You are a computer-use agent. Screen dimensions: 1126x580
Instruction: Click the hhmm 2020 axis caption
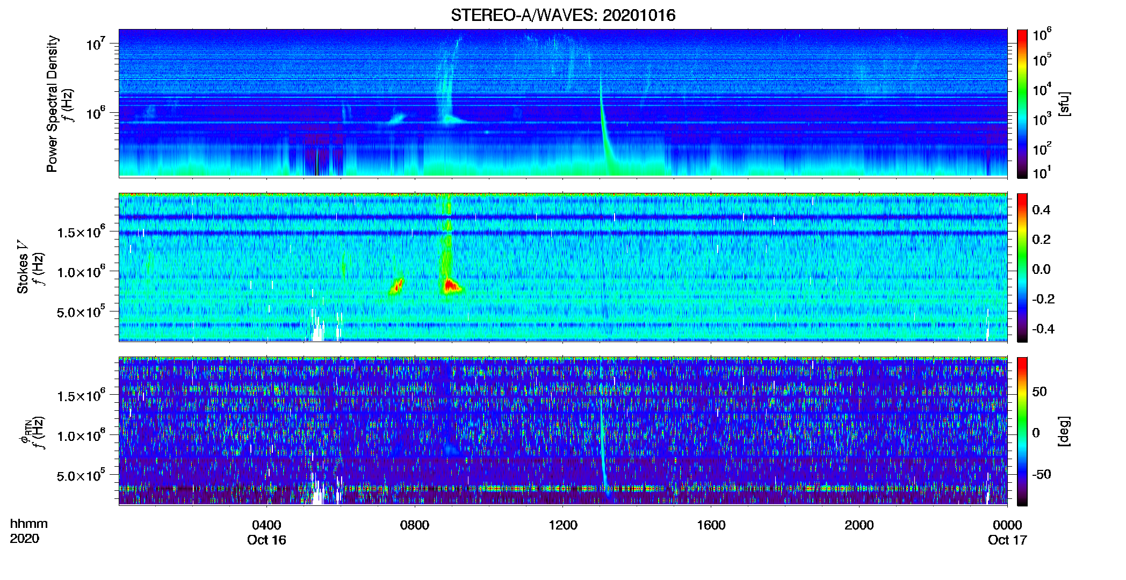tap(28, 531)
